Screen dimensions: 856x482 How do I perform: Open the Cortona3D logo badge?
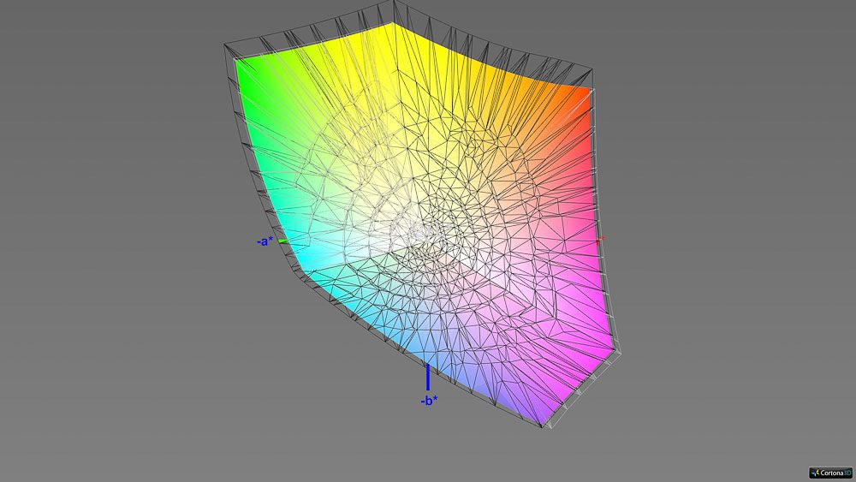pyautogui.click(x=831, y=473)
